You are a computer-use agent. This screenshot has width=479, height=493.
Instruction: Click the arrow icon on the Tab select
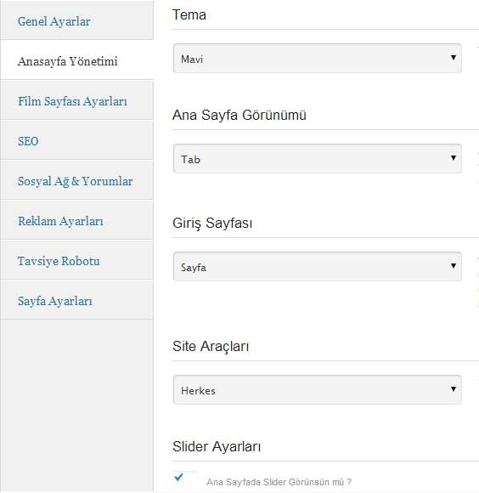[x=454, y=158]
